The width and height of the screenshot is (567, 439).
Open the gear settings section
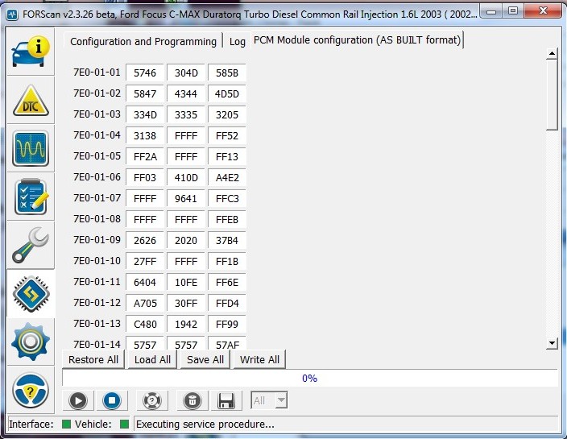[31, 342]
